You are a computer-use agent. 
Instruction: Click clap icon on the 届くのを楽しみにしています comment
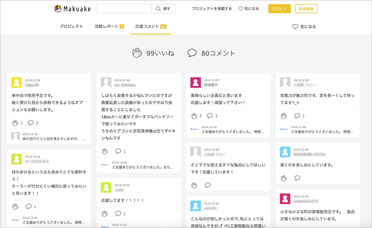click(284, 178)
